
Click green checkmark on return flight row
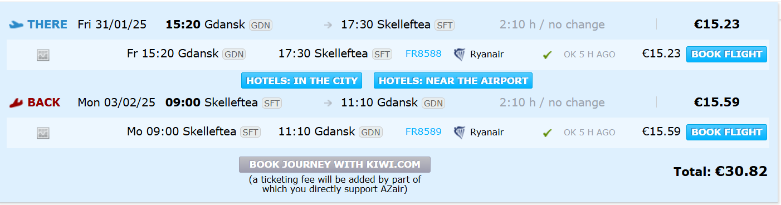pyautogui.click(x=547, y=133)
